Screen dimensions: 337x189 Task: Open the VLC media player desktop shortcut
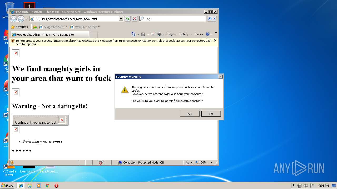[x=9, y=170]
